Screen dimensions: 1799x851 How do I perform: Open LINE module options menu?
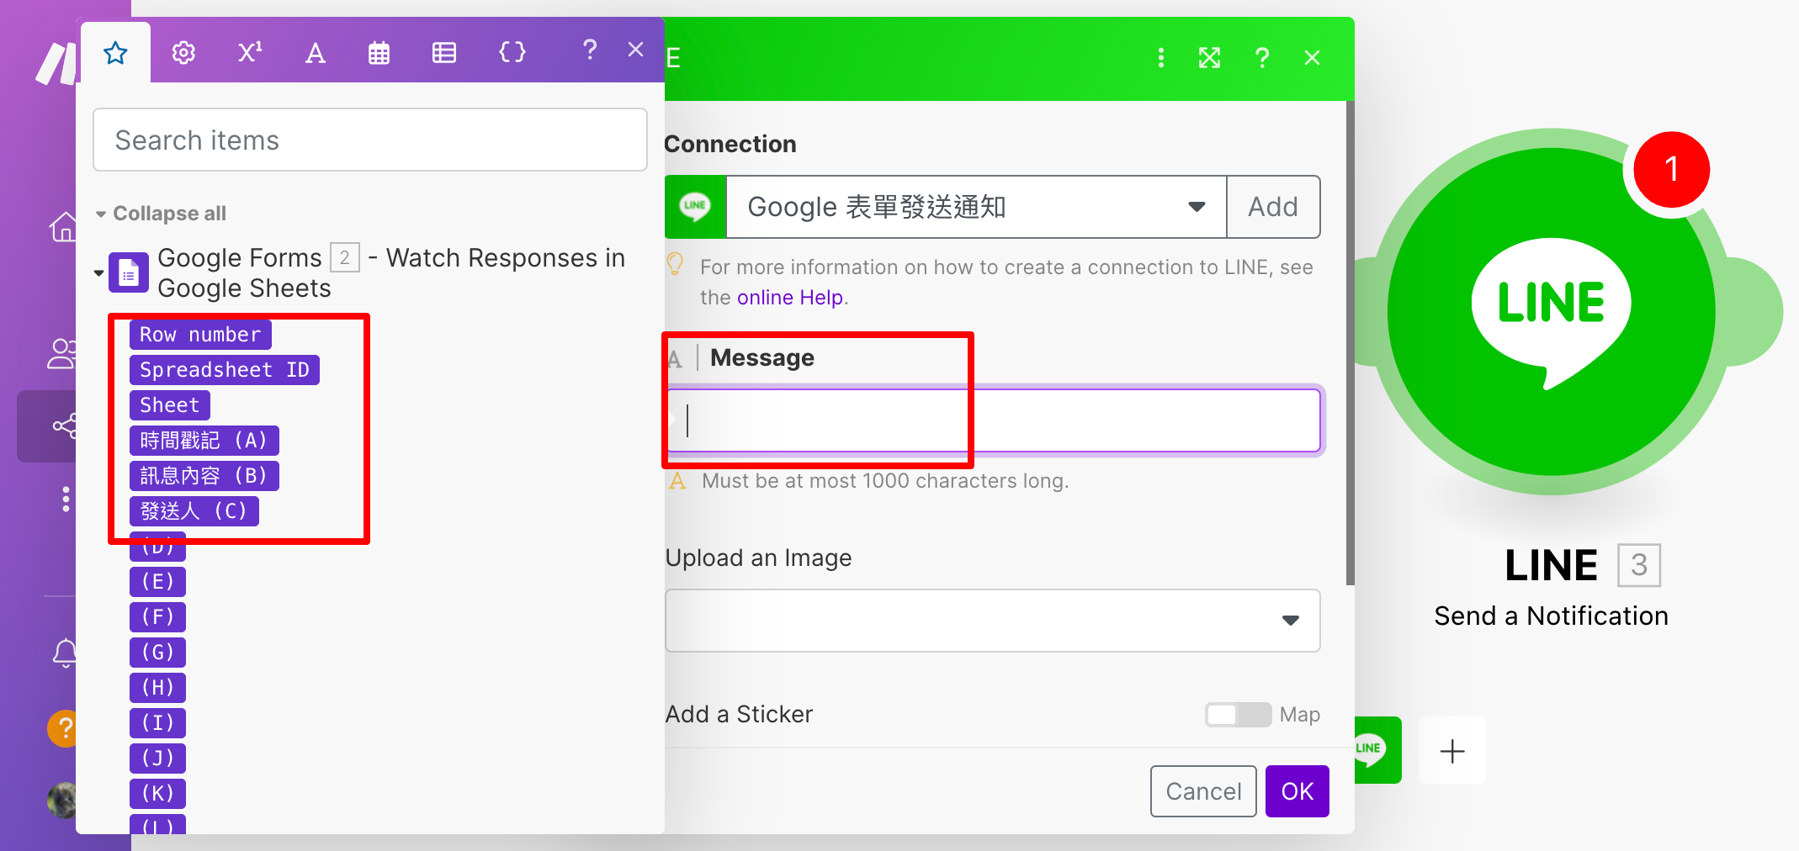[1161, 57]
